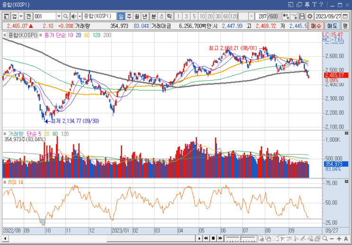Select the 분 minute chart tab
The image size is (352, 245).
(153, 16)
